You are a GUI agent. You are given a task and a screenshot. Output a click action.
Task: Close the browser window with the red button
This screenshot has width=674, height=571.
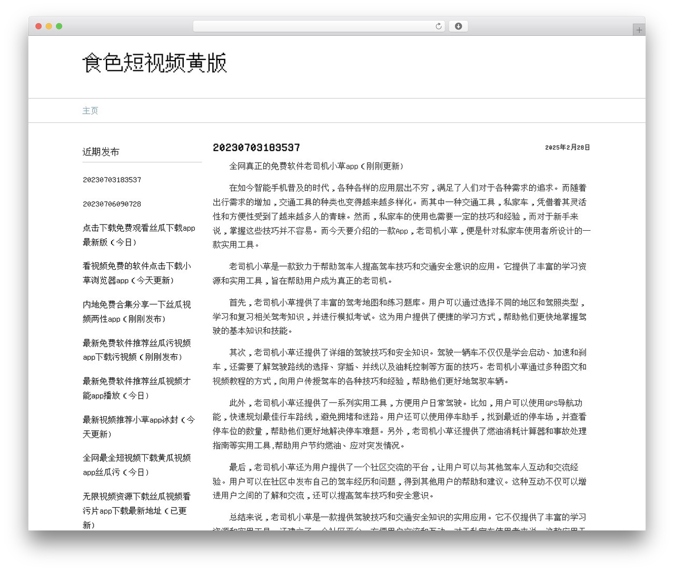click(38, 26)
